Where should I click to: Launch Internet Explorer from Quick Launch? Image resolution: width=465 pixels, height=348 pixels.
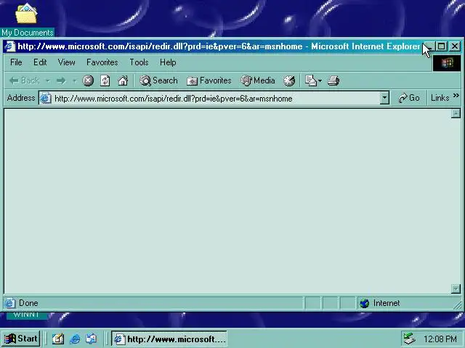point(75,339)
